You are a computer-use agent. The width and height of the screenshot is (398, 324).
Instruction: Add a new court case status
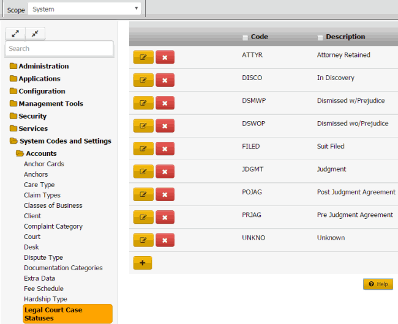pyautogui.click(x=143, y=263)
